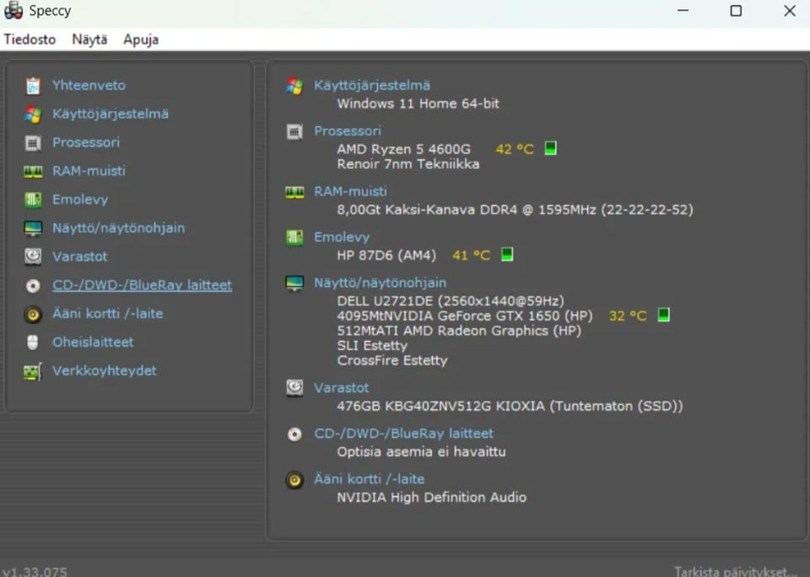Viewport: 810px width, 577px height.
Task: Open the Verkkoyhteydet network card icon
Action: [x=33, y=371]
